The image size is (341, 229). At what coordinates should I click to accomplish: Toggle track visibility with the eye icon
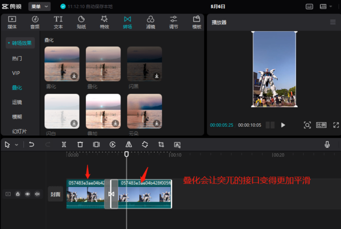point(27,194)
